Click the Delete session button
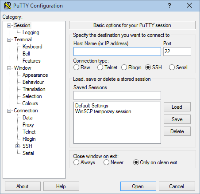Image resolution: width=200 pixels, height=194 pixels. point(177,131)
